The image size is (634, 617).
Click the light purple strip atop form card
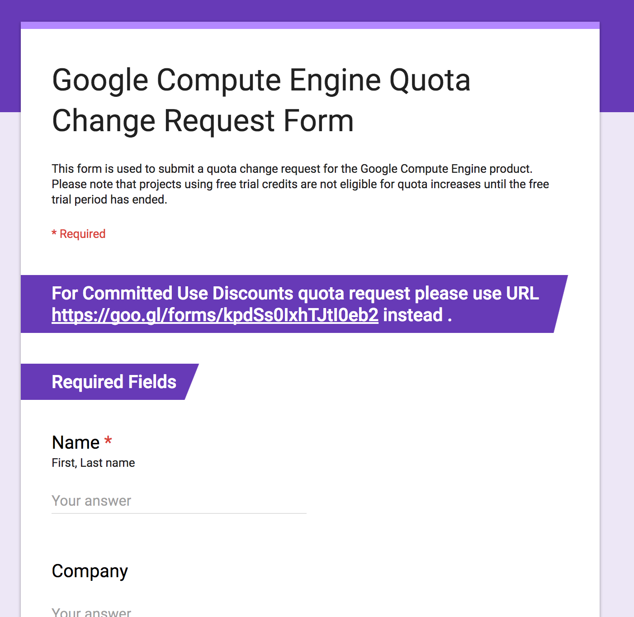310,25
